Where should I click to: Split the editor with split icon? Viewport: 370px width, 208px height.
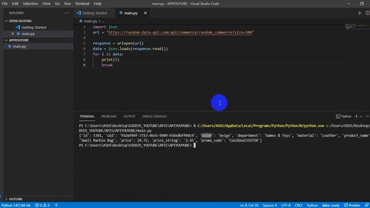[x=368, y=13]
